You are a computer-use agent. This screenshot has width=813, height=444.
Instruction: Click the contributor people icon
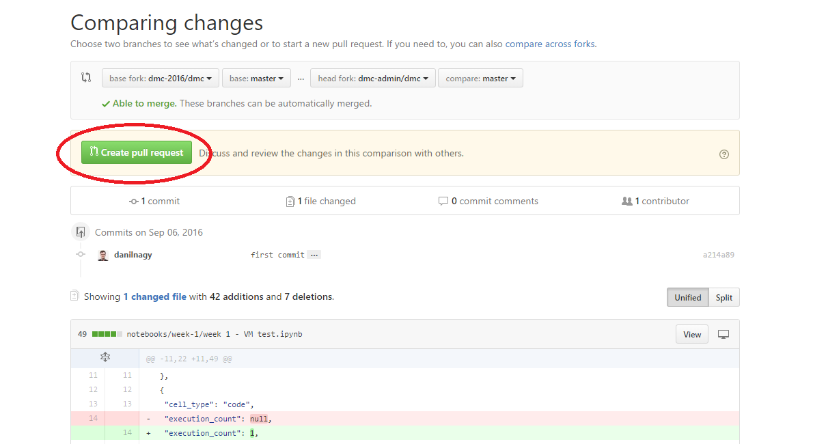pos(627,201)
